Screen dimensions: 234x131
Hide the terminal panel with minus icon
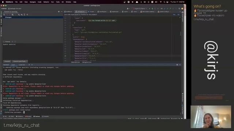click(x=180, y=65)
